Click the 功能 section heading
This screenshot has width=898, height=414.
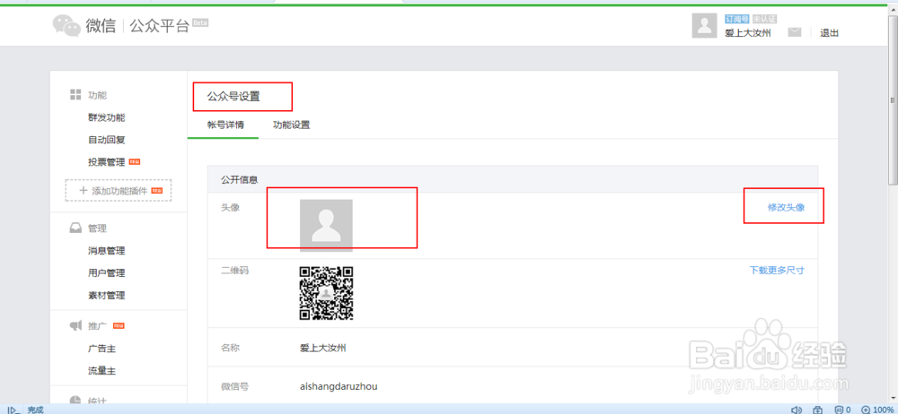(x=97, y=95)
